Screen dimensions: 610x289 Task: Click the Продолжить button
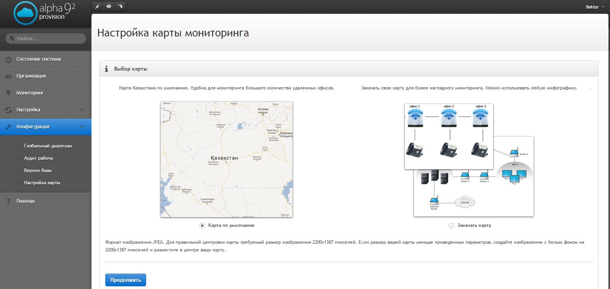pos(126,280)
